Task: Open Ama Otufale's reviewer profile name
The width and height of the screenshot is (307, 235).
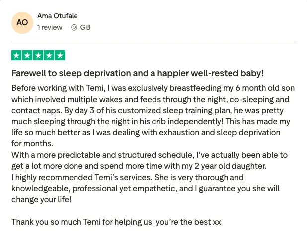Action: click(57, 16)
